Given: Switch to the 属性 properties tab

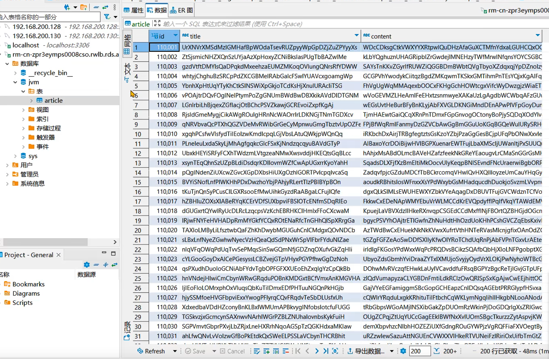Looking at the screenshot, I should [134, 10].
